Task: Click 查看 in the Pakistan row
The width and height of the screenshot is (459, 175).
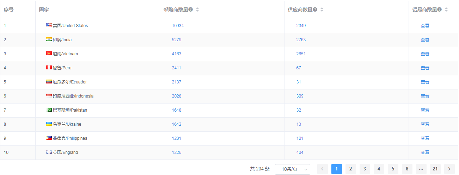Action: tap(425, 110)
